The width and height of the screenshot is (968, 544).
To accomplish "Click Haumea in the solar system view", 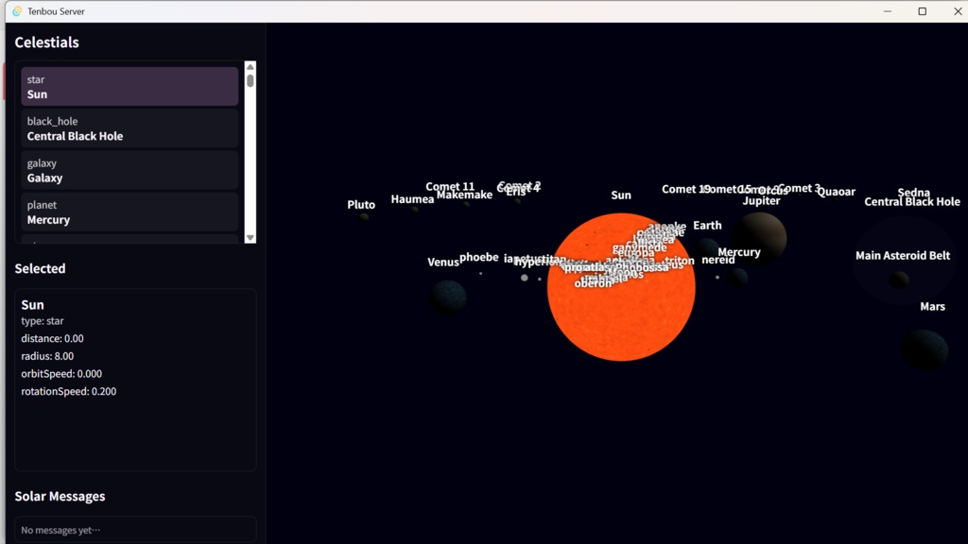I will [411, 200].
